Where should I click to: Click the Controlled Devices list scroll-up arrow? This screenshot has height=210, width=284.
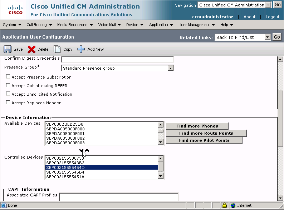[160, 159]
